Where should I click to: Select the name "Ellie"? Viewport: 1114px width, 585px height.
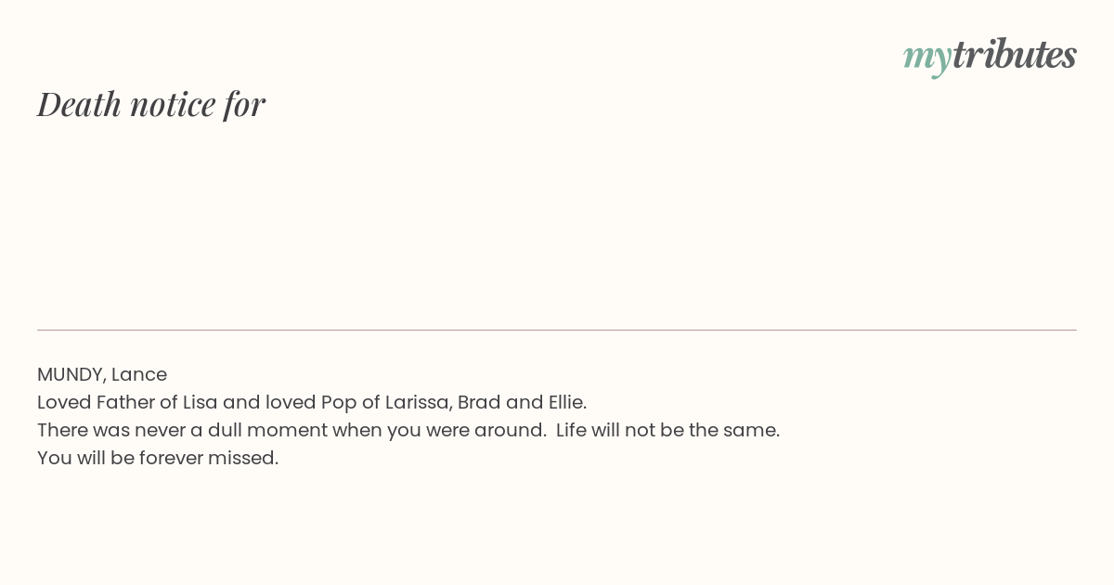click(x=565, y=403)
